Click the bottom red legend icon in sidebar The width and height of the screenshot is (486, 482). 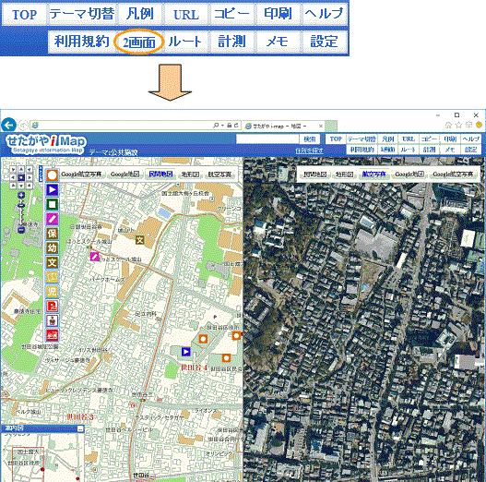pyautogui.click(x=52, y=335)
